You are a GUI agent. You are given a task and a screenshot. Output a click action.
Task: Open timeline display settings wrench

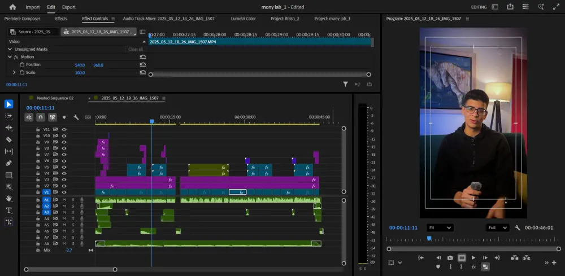pyautogui.click(x=76, y=117)
